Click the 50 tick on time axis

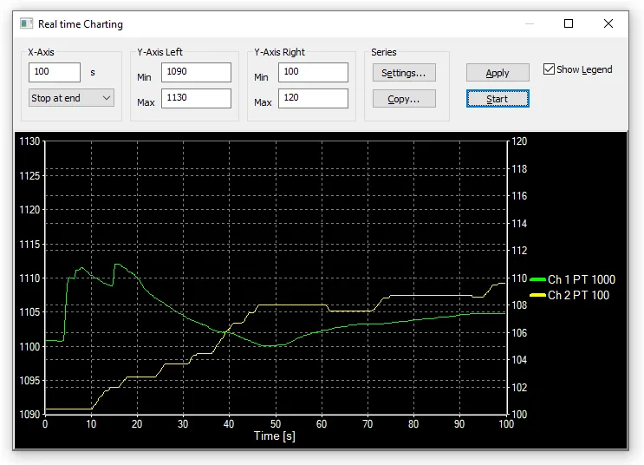276,424
